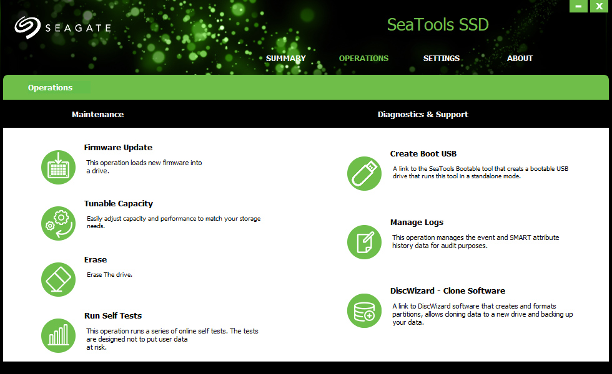Click the DiscWizard database icon

pyautogui.click(x=364, y=310)
